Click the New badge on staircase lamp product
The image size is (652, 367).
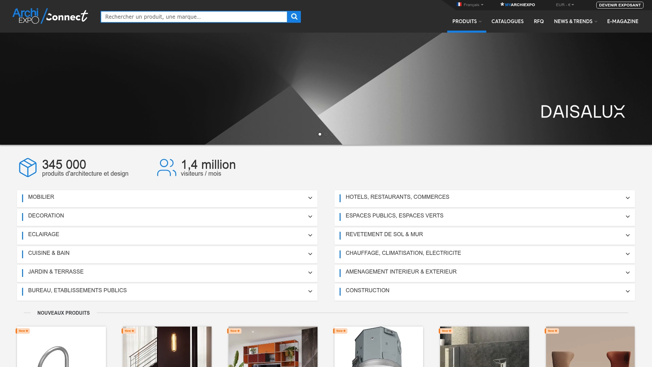129,331
